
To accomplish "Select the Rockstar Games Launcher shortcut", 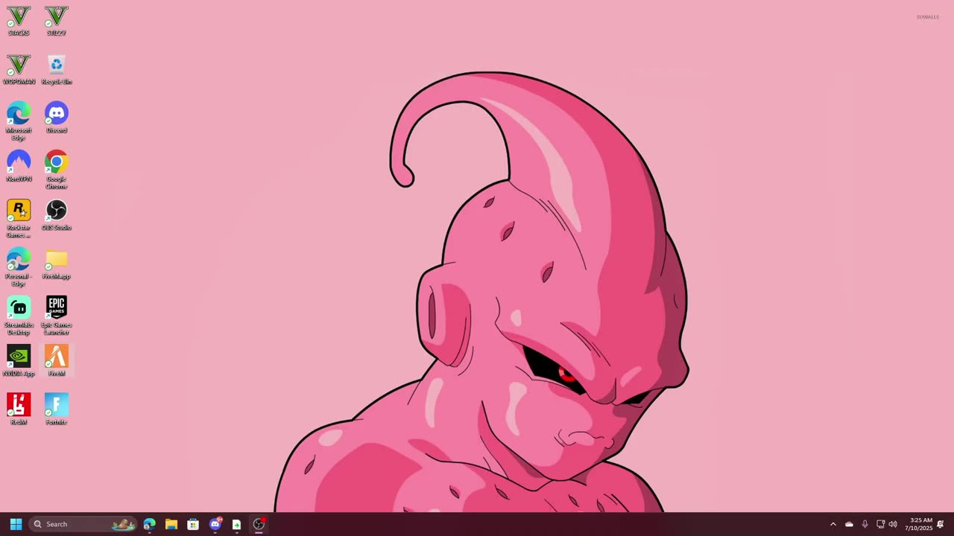I will [x=19, y=219].
